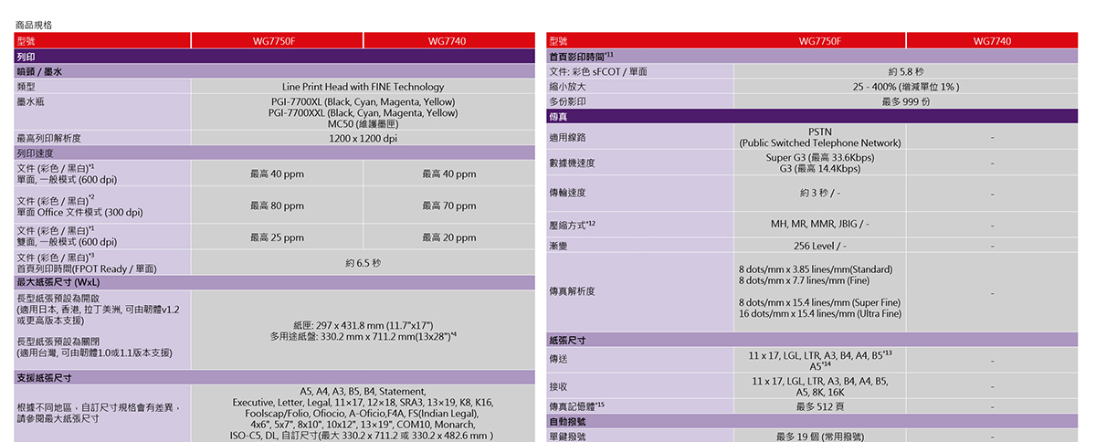Select the MC50 (維護墨匣) text
Viewport: 1096px width, 442px height.
tap(363, 124)
